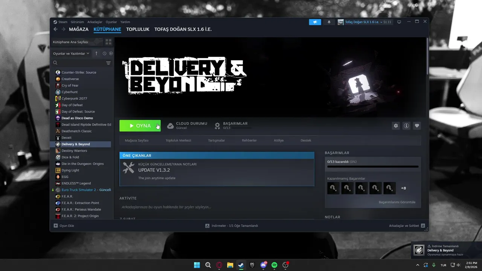Viewport: 482px width, 271px height.
Task: Click the sort by up-arrow icon
Action: tap(96, 53)
